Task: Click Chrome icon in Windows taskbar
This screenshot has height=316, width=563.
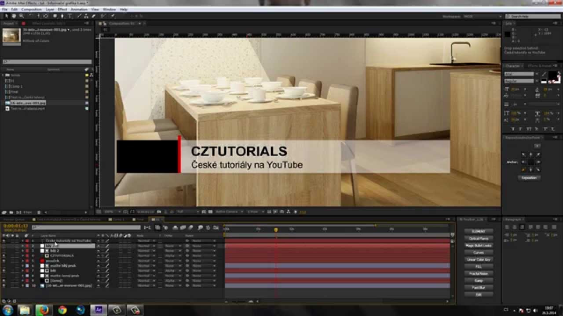Action: click(62, 310)
